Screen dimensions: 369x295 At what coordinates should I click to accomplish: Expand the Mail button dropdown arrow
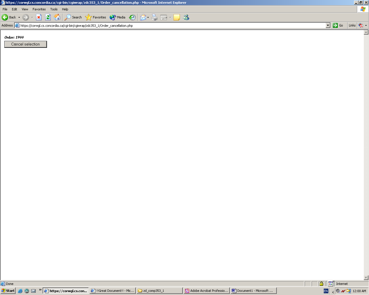pyautogui.click(x=148, y=17)
